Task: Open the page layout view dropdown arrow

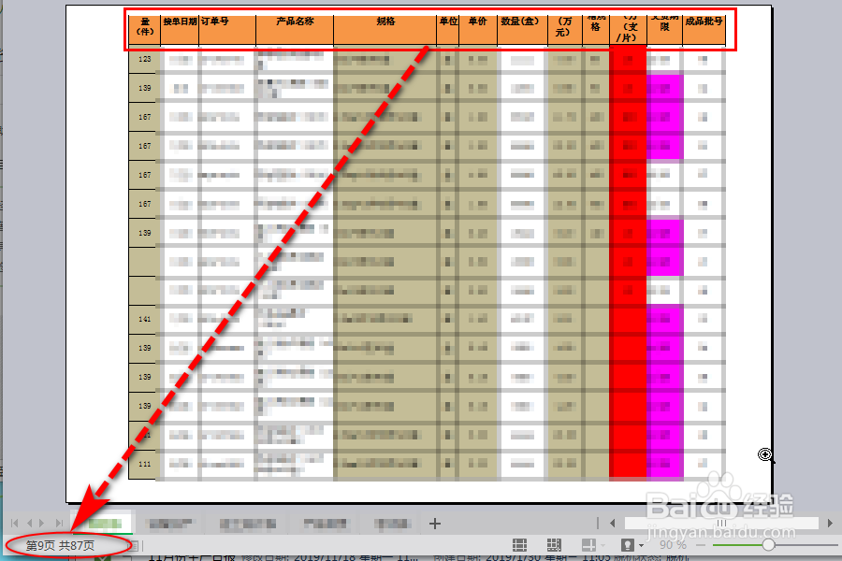Action: pos(603,546)
